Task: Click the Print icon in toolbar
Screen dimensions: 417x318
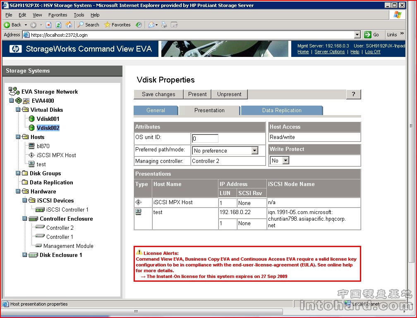Action: (164, 25)
